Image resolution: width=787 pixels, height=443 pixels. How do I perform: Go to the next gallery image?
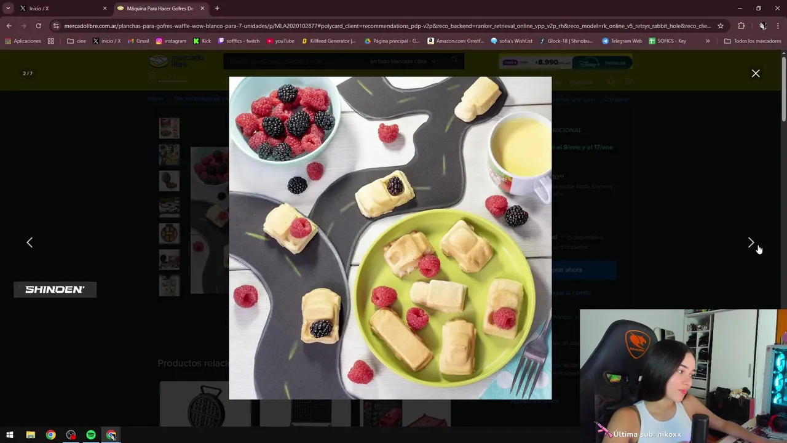pos(751,242)
